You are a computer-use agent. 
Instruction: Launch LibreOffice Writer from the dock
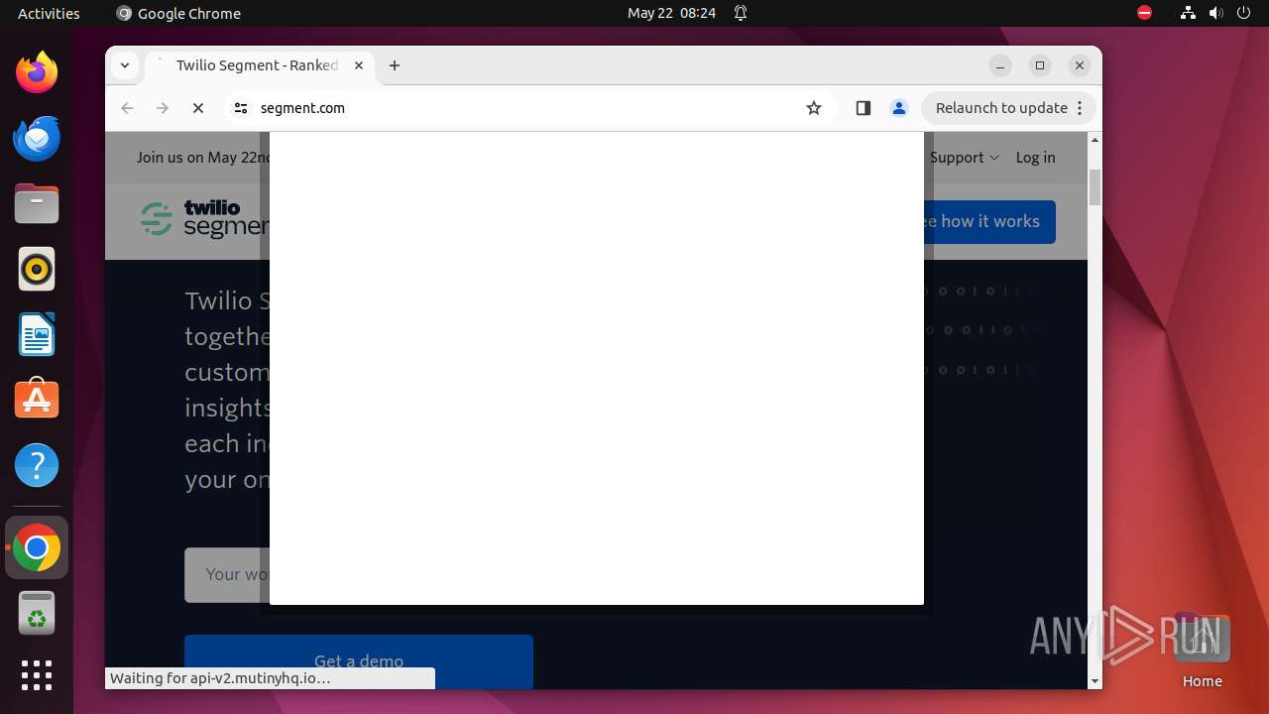[37, 334]
